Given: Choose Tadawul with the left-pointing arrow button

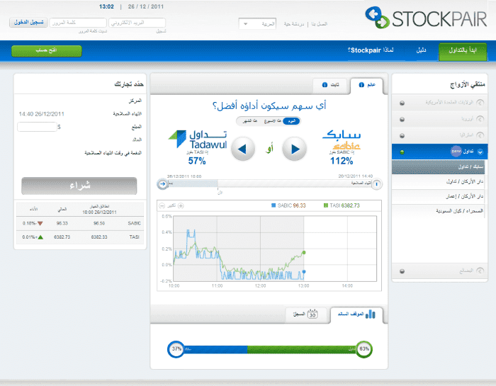Looking at the screenshot, I should pos(243,149).
